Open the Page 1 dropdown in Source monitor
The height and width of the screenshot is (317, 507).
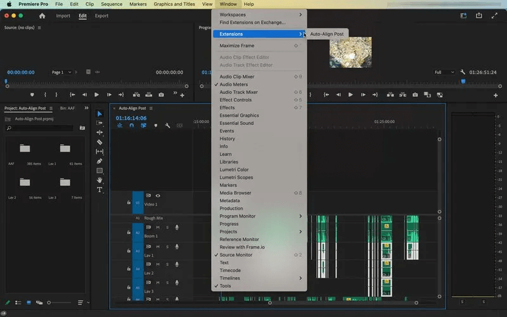coord(61,72)
